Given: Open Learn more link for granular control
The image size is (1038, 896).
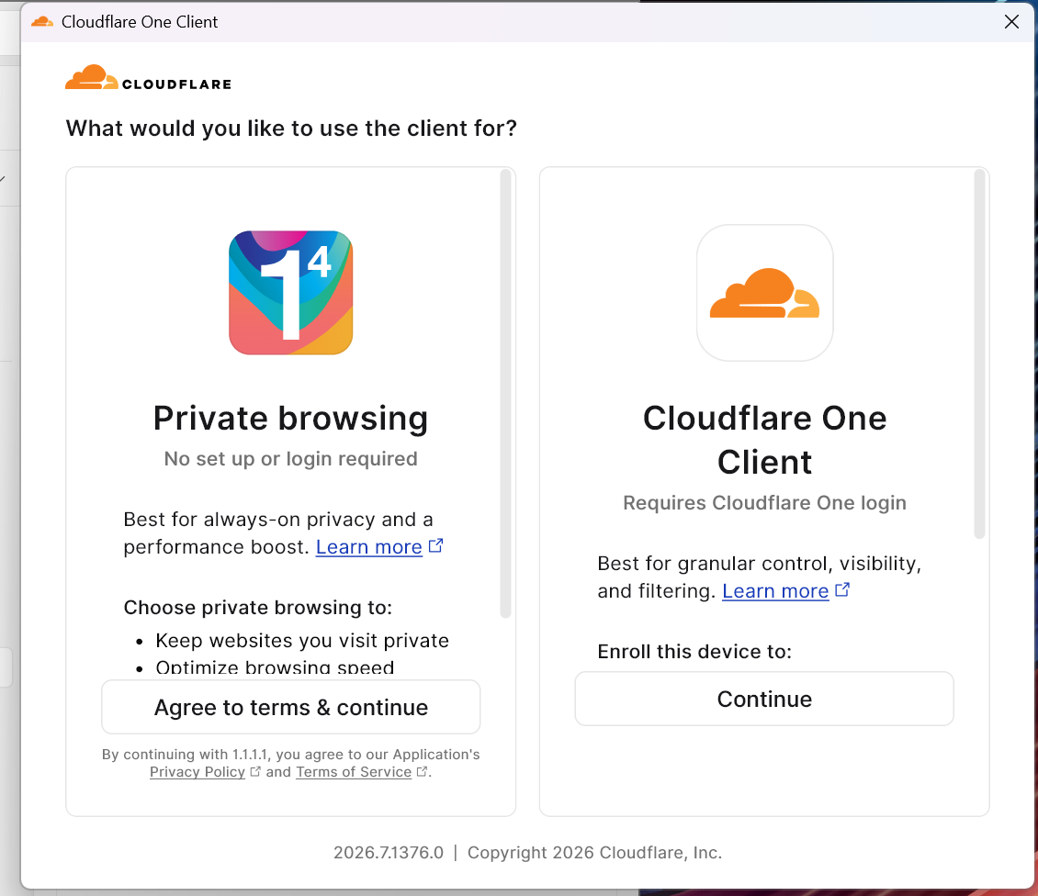Looking at the screenshot, I should click(775, 591).
